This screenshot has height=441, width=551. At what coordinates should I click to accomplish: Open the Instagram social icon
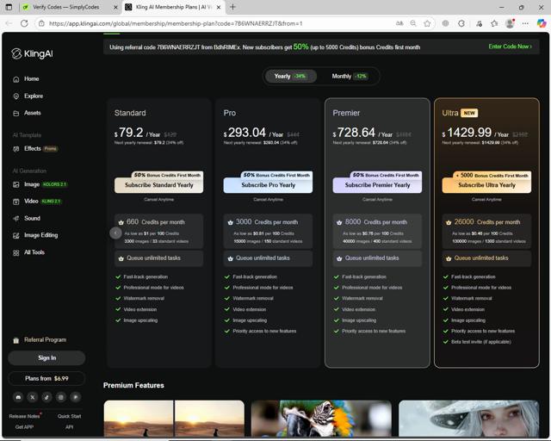[x=61, y=397]
